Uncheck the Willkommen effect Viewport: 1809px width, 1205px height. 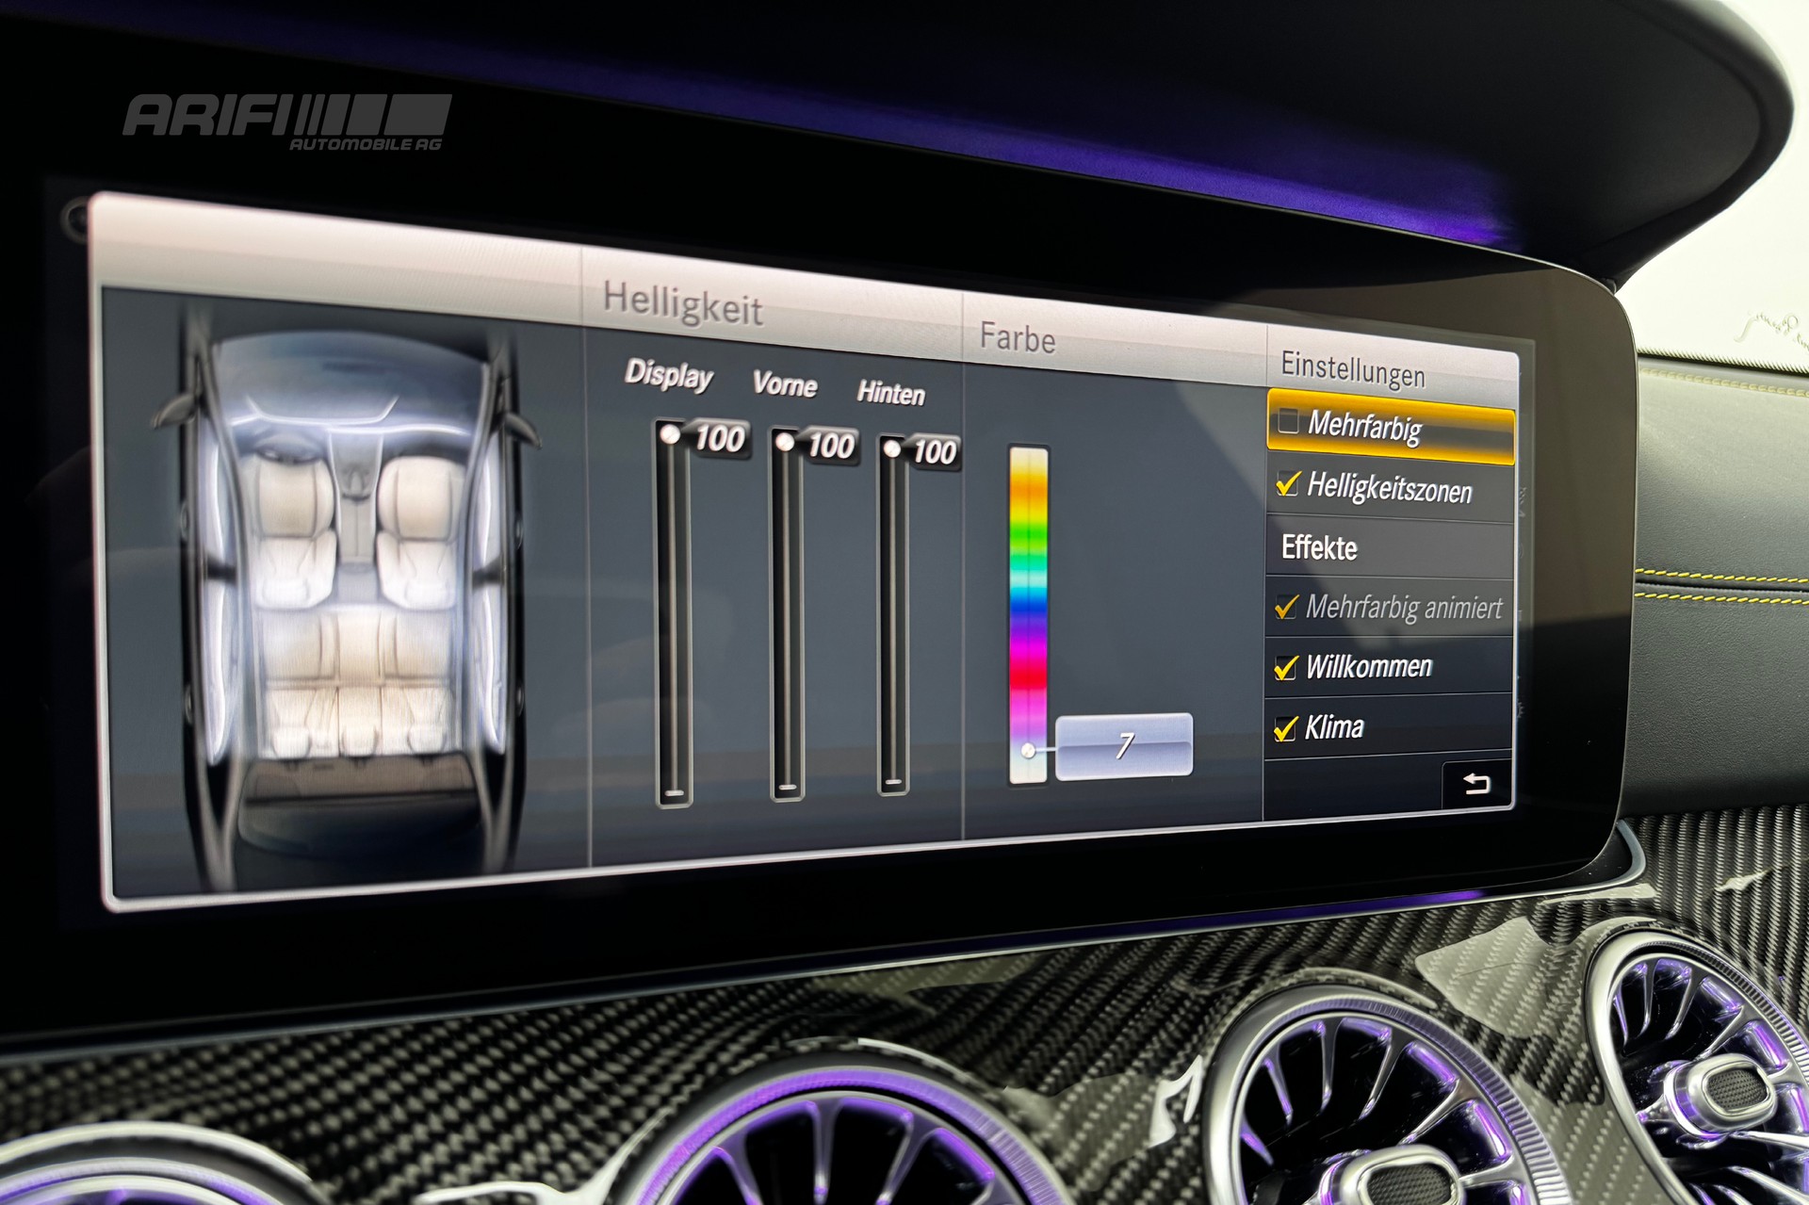click(x=1285, y=667)
